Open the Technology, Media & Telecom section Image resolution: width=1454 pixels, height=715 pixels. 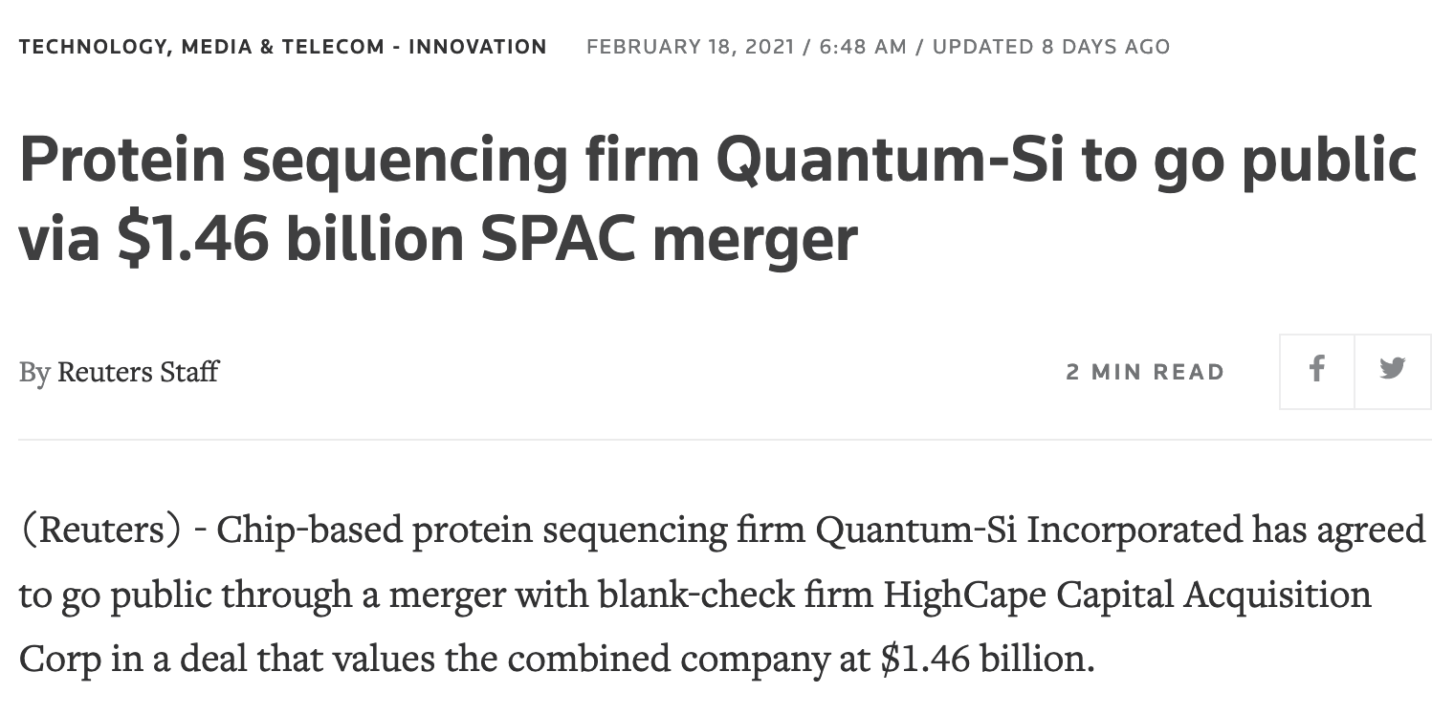(201, 47)
